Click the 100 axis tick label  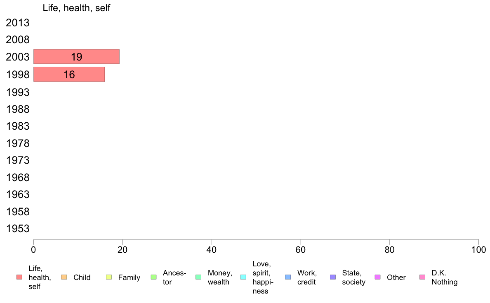click(478, 249)
